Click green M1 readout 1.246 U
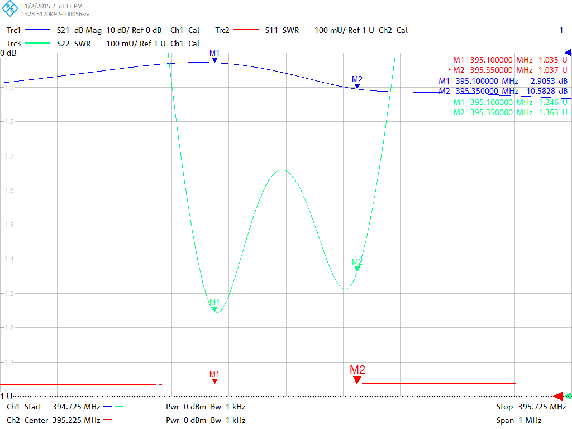Screen dimensions: 572x429 pos(510,103)
